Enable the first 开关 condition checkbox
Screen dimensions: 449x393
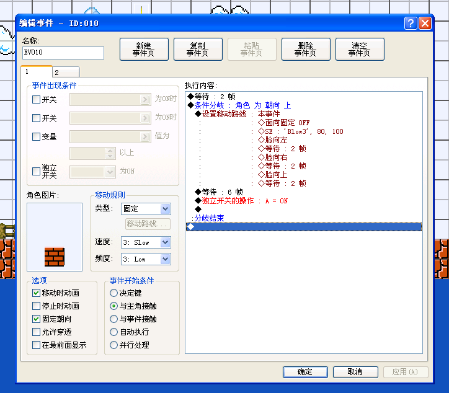click(x=36, y=100)
